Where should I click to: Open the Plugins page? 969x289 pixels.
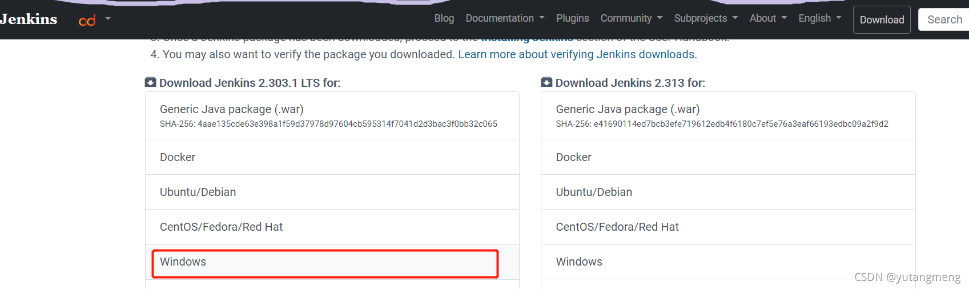572,18
